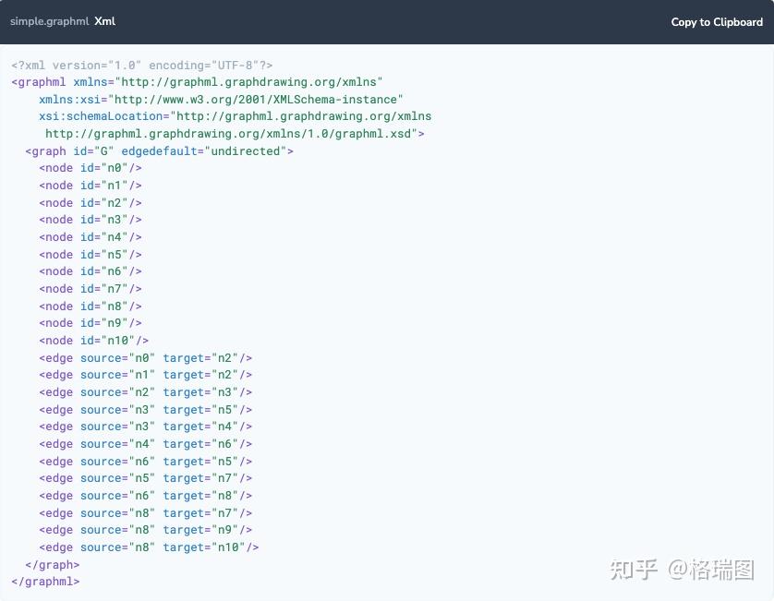
Task: Click the node id="n10" line
Action: (94, 341)
